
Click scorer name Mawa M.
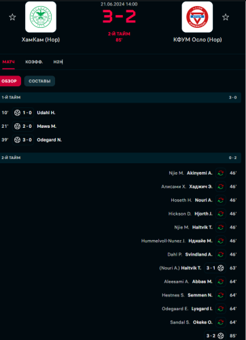coord(47,126)
